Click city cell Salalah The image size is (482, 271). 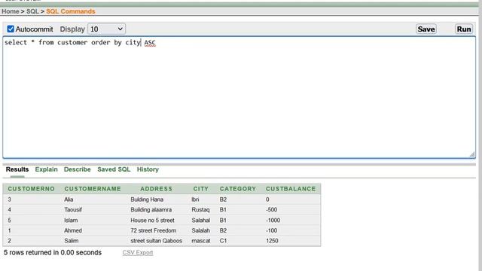201,230
